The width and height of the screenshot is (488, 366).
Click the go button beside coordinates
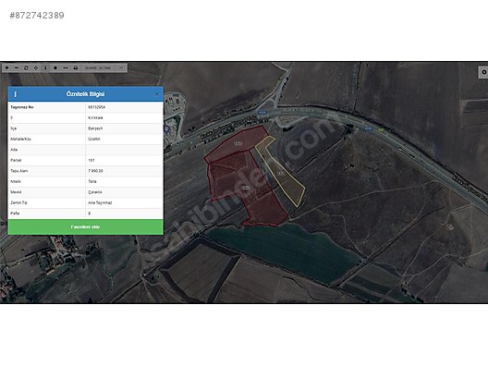[x=121, y=67]
